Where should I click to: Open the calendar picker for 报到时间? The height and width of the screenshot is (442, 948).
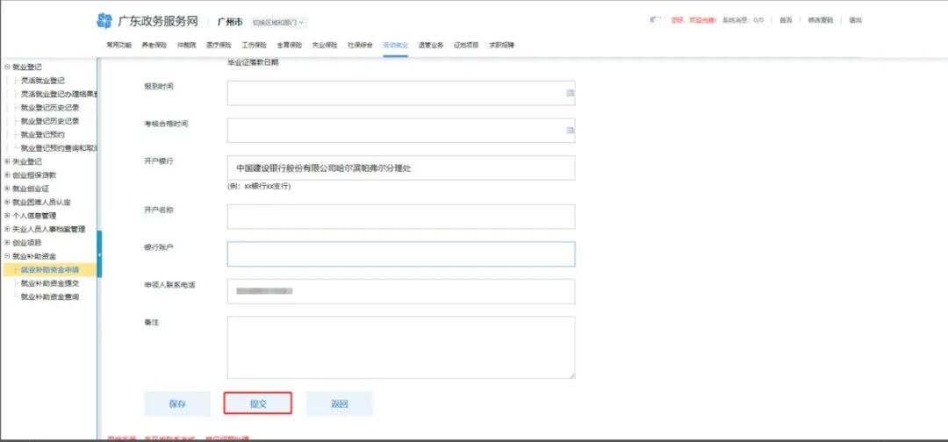click(x=570, y=93)
